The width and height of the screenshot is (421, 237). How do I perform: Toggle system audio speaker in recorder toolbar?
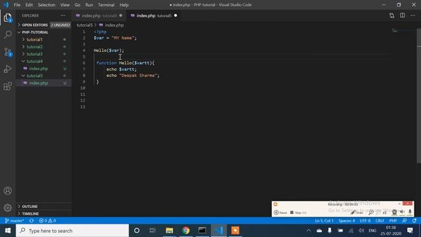[402, 212]
